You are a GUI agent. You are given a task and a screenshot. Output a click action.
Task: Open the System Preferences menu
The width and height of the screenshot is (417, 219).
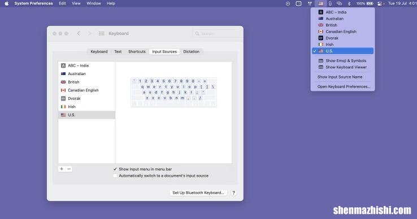(x=33, y=3)
